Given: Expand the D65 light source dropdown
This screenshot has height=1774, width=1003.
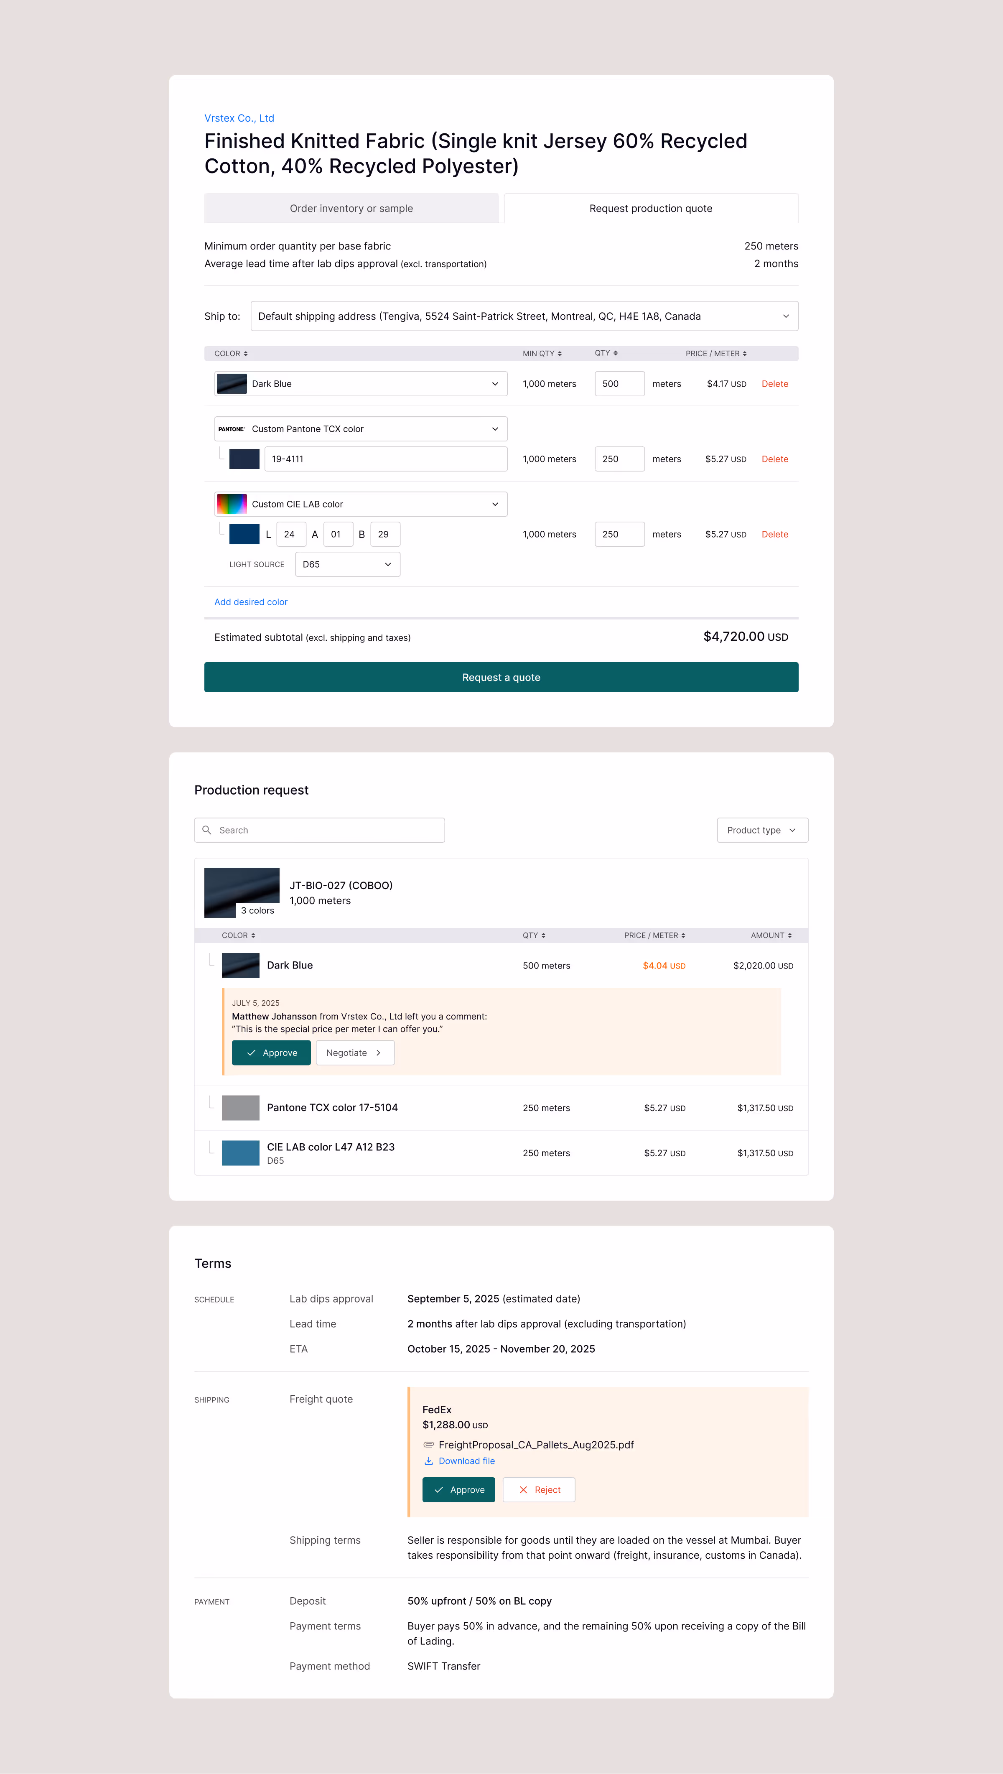Looking at the screenshot, I should [347, 564].
